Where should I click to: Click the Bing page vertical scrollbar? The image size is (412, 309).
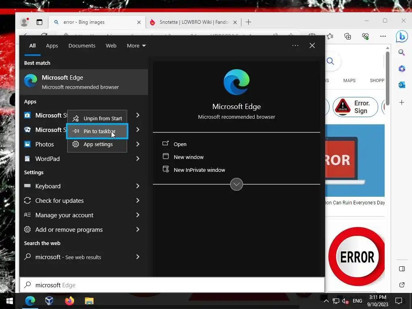point(387,79)
